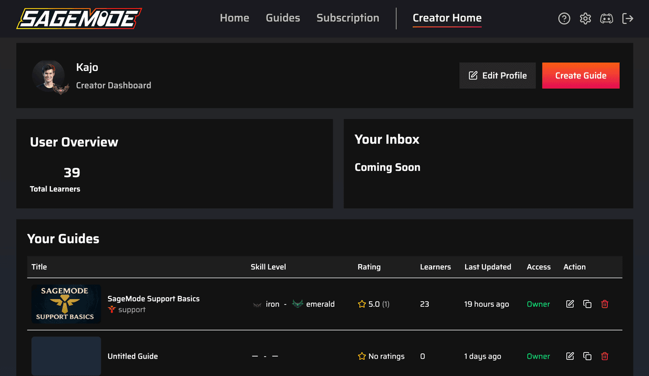649x376 pixels.
Task: Click the Owner label in Untitled Guide row
Action: pyautogui.click(x=538, y=356)
